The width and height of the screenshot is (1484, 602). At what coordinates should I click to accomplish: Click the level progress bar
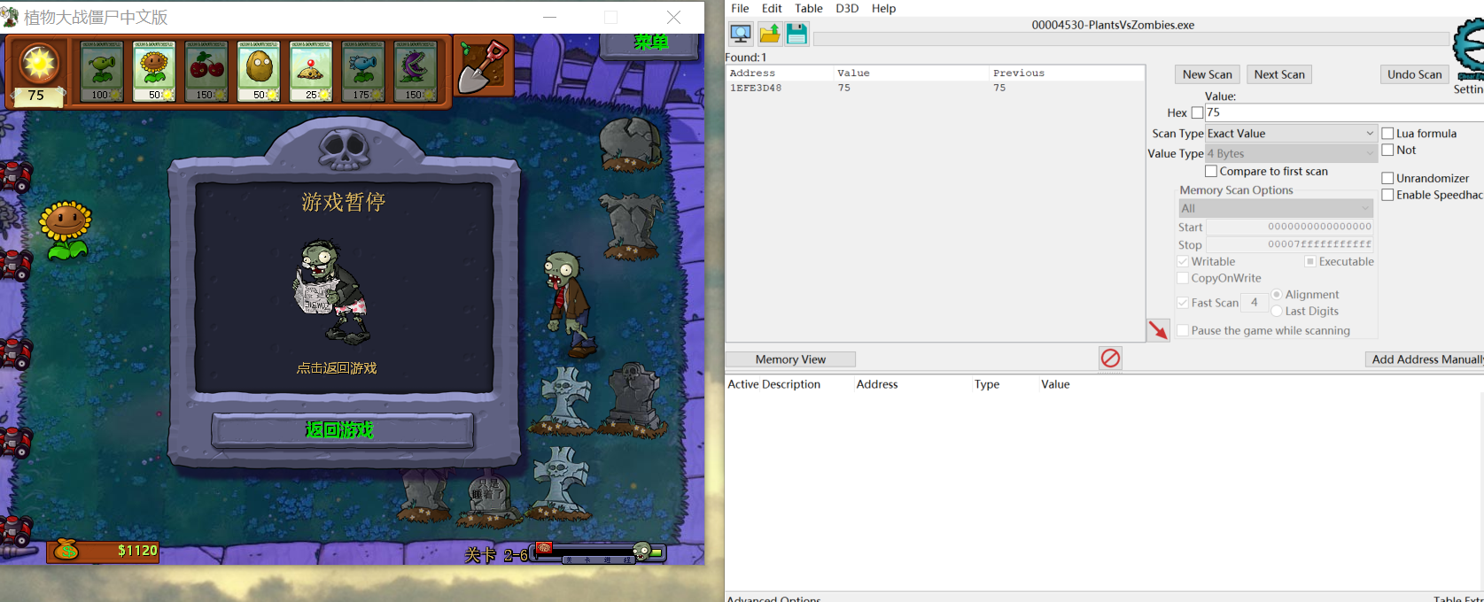click(600, 552)
